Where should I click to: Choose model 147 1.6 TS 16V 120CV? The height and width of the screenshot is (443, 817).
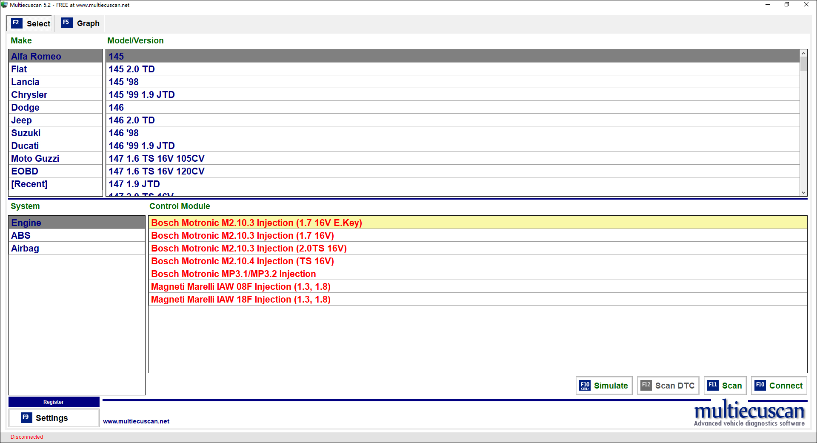coord(453,171)
